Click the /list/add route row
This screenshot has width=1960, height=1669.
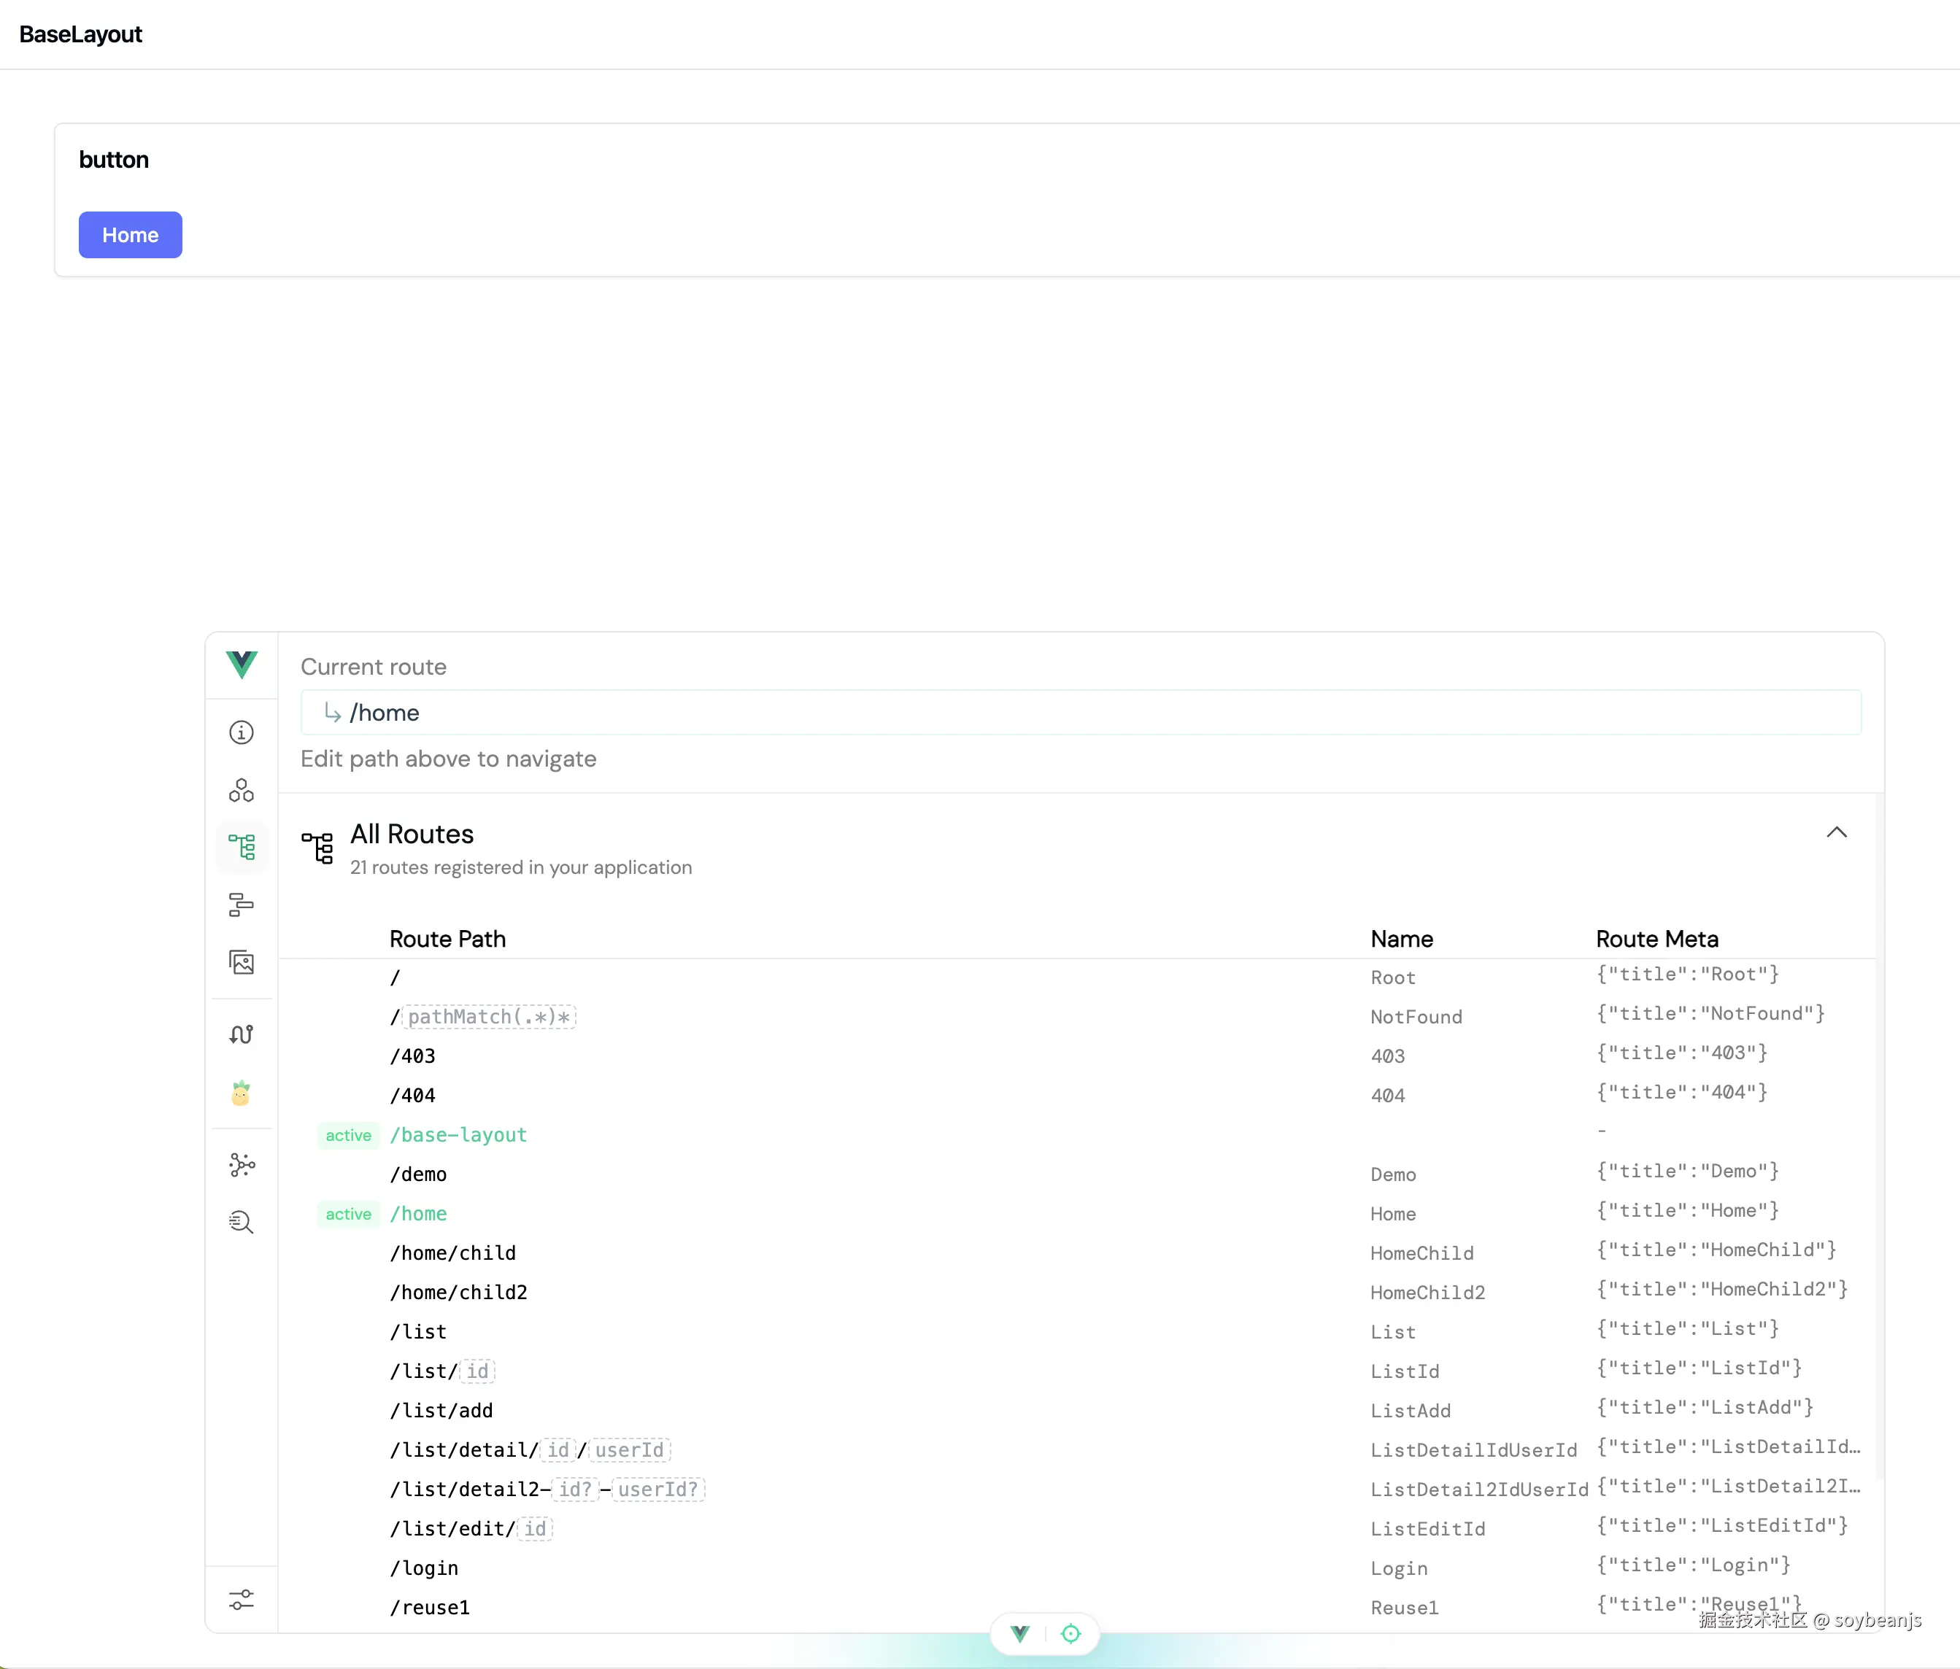[x=441, y=1410]
